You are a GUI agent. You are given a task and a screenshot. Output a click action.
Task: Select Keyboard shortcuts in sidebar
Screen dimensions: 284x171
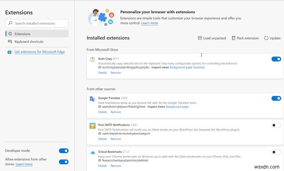29,42
